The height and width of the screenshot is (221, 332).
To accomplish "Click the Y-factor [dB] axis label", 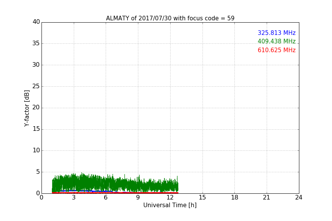I will (x=27, y=109).
